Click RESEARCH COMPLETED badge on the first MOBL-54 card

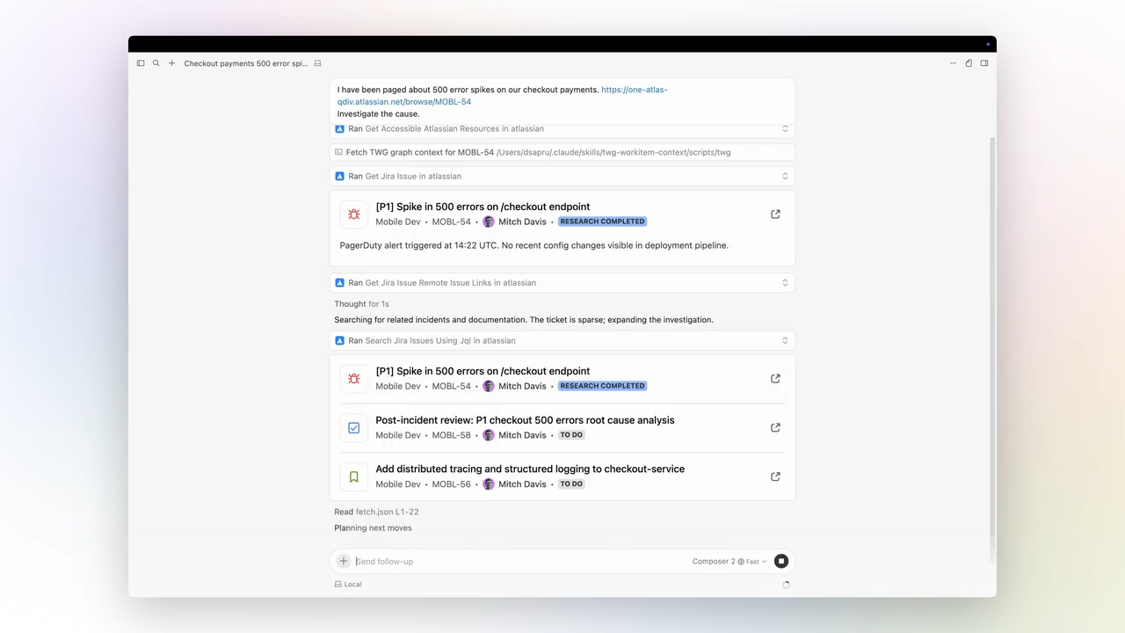pos(603,222)
